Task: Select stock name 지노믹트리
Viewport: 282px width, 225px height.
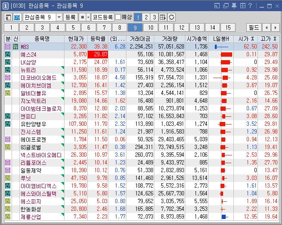Action: pyautogui.click(x=34, y=101)
